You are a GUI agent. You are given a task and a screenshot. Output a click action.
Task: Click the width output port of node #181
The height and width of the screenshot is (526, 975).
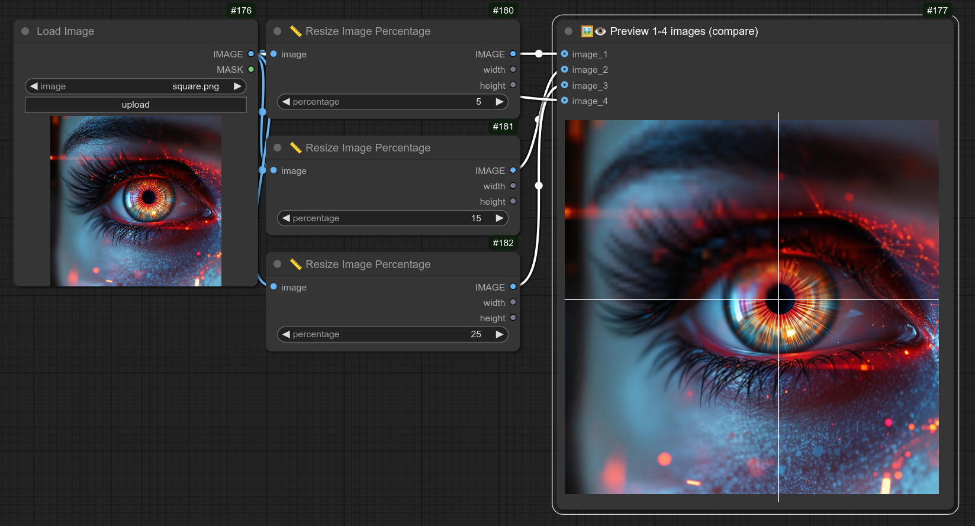[x=513, y=186]
